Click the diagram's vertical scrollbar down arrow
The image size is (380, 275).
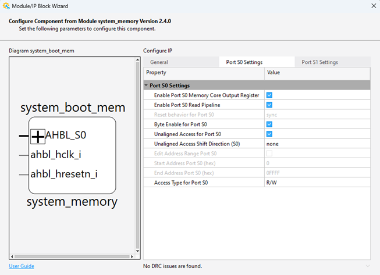click(137, 251)
